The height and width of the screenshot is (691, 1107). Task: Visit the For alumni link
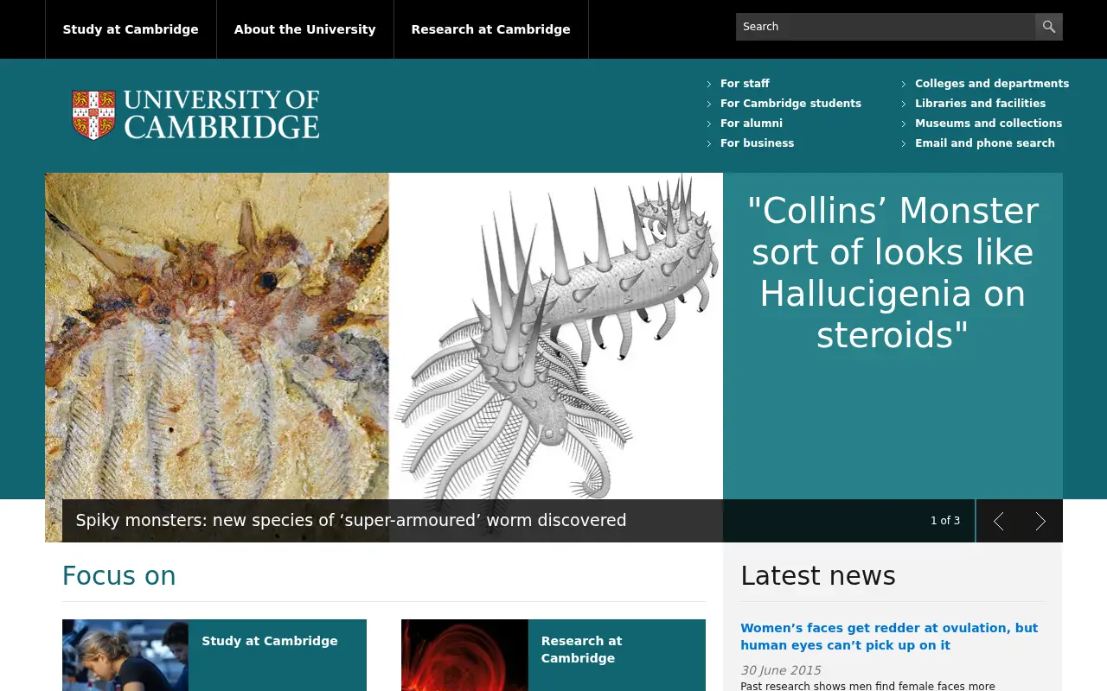click(x=752, y=124)
